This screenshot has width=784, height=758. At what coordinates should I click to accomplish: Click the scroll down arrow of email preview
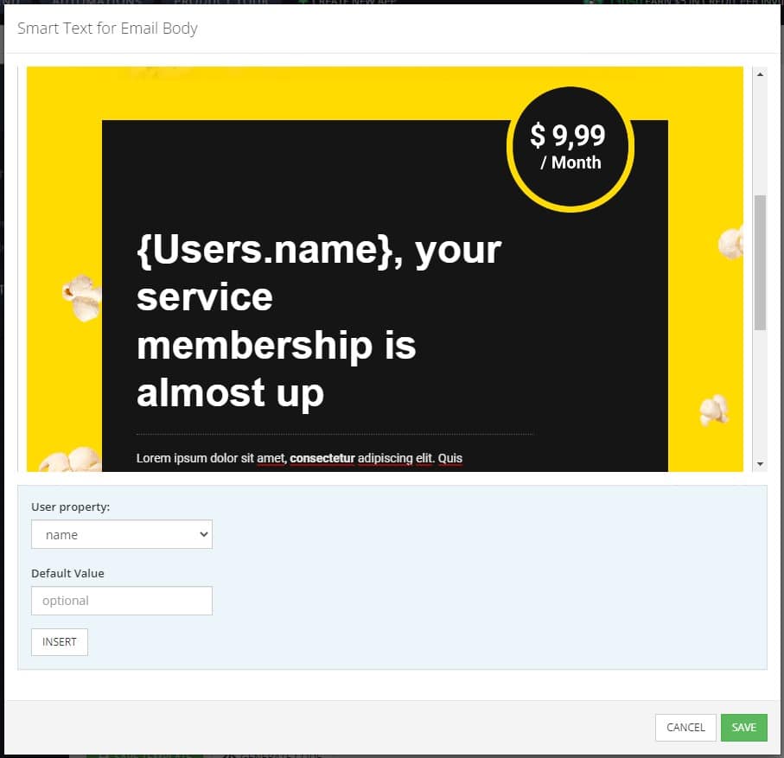[x=760, y=464]
